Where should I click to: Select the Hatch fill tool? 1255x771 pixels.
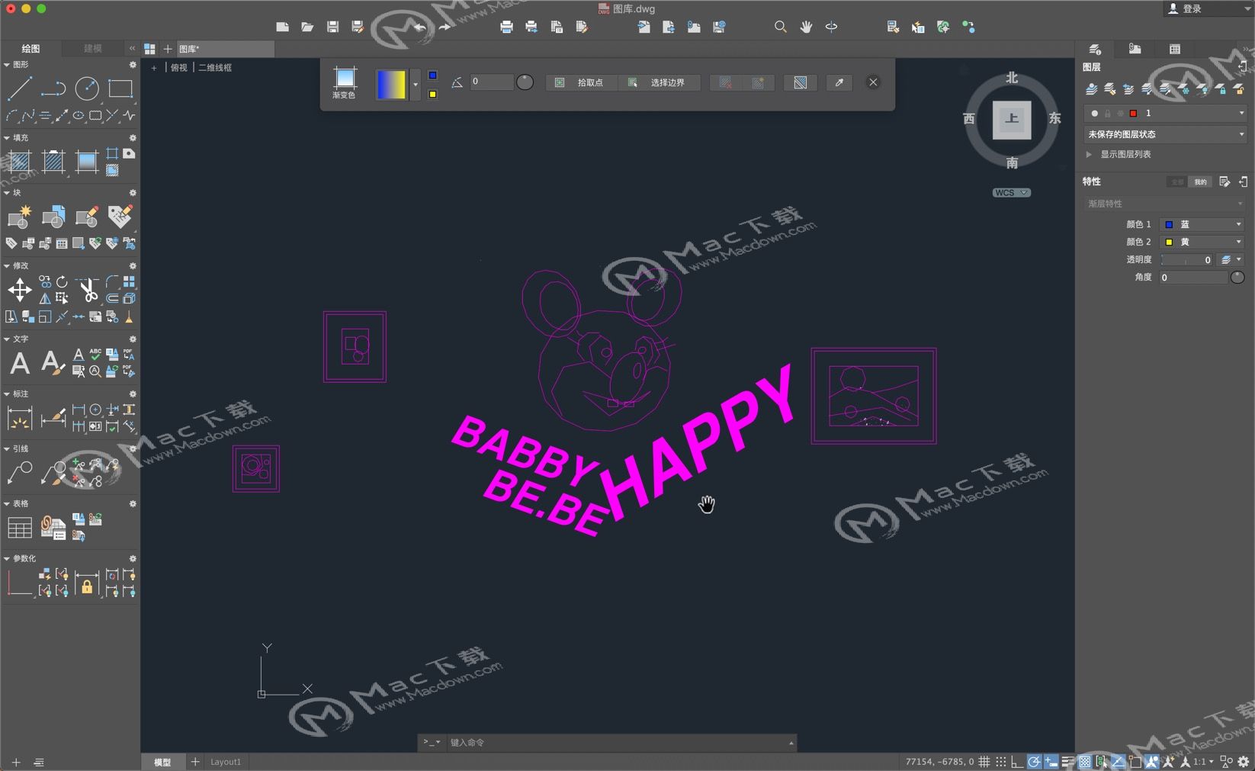(20, 161)
